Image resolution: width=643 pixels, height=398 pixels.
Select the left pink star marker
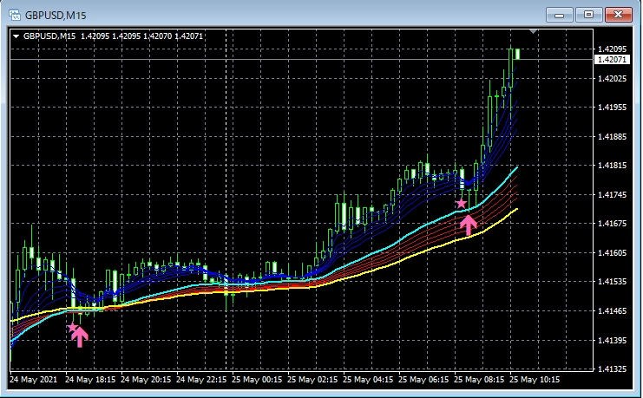click(x=73, y=328)
